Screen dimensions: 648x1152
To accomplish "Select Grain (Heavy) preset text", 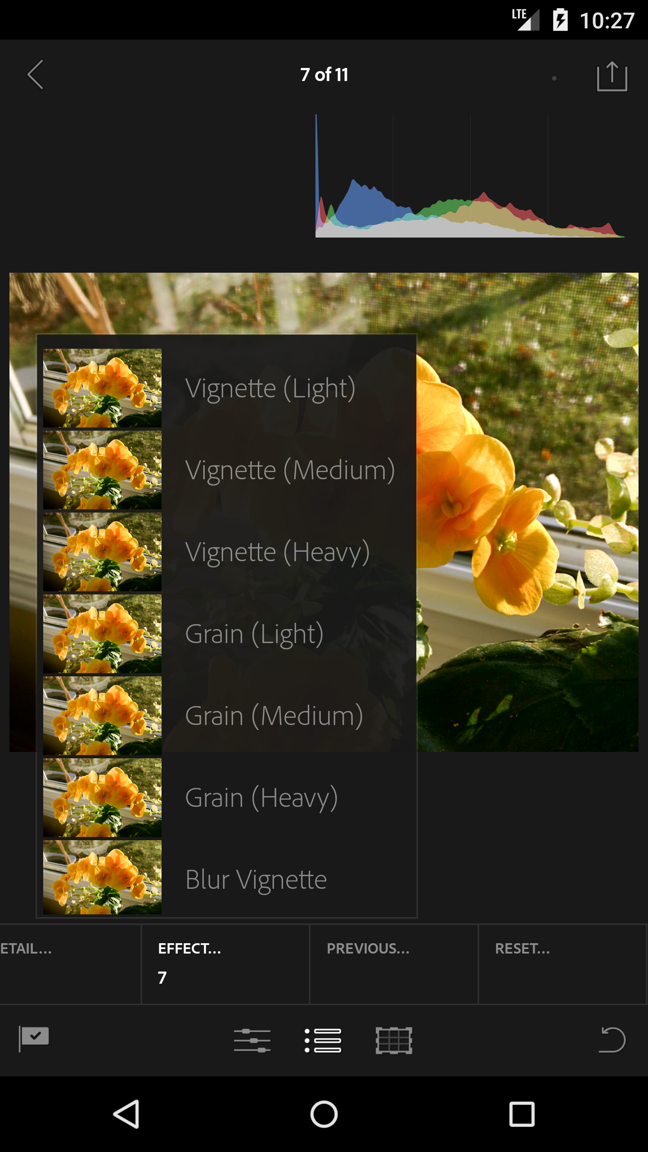I will [261, 798].
